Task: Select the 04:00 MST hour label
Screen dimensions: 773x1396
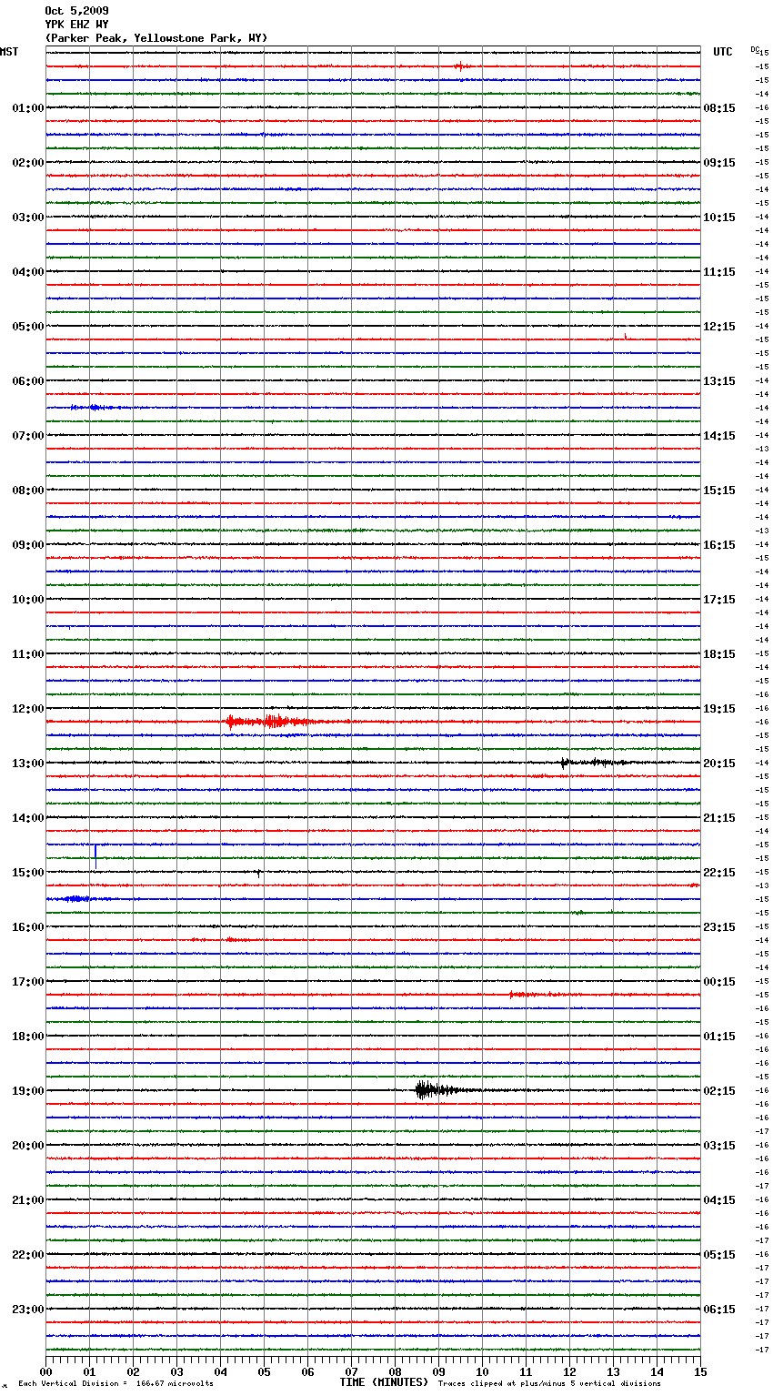Action: click(x=28, y=272)
